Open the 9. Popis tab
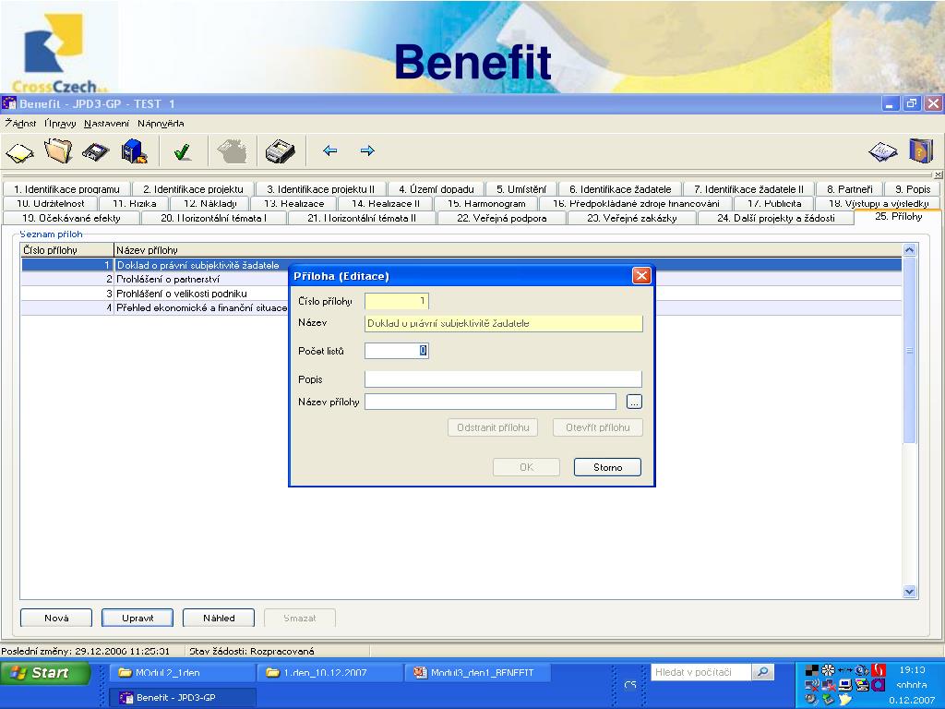Screen dimensions: 945x709 tap(913, 189)
